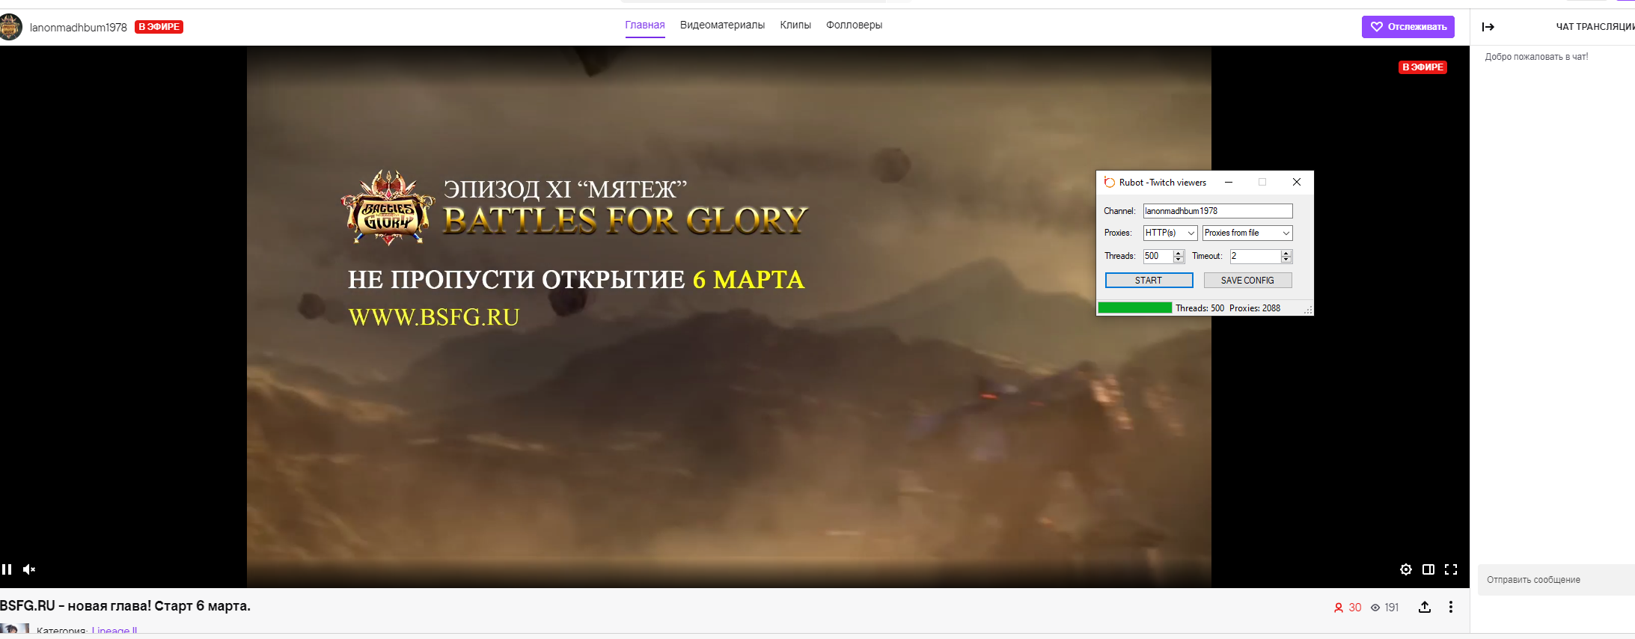Collapse the stream chat panel
This screenshot has width=1635, height=639.
1488,27
